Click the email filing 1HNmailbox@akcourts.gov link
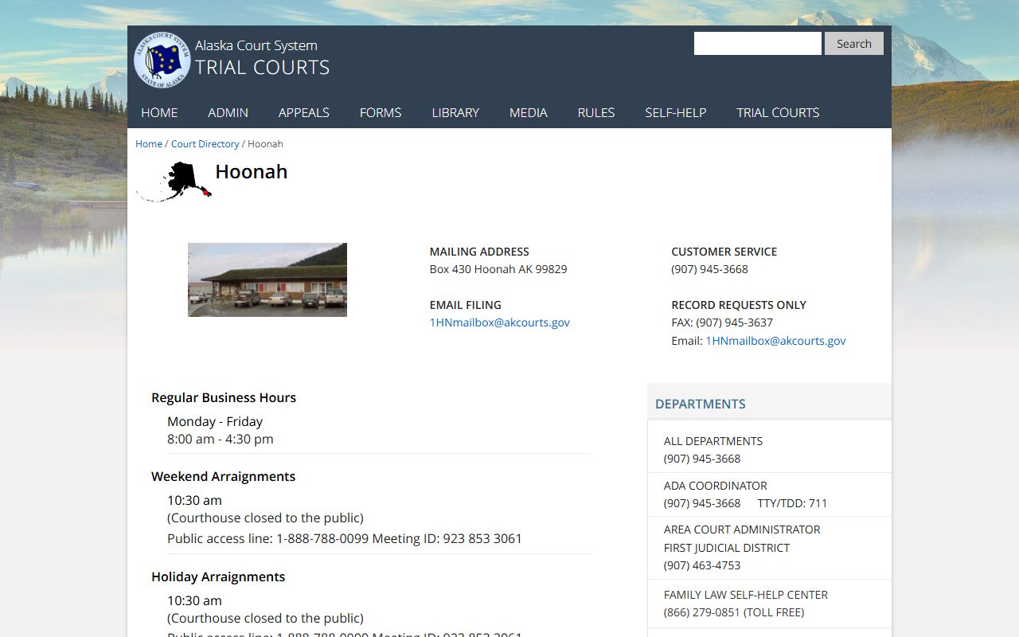 pos(500,322)
